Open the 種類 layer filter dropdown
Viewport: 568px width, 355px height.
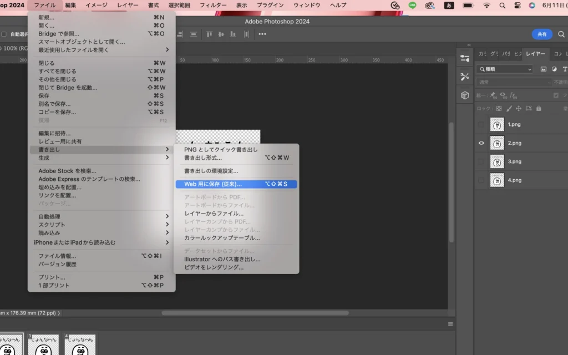click(505, 69)
